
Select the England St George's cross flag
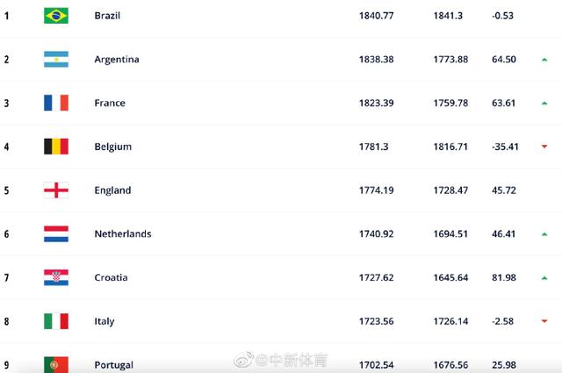tap(56, 190)
